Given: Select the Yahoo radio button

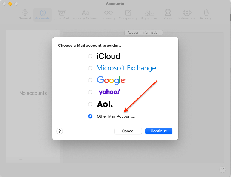Looking at the screenshot, I should point(90,92).
